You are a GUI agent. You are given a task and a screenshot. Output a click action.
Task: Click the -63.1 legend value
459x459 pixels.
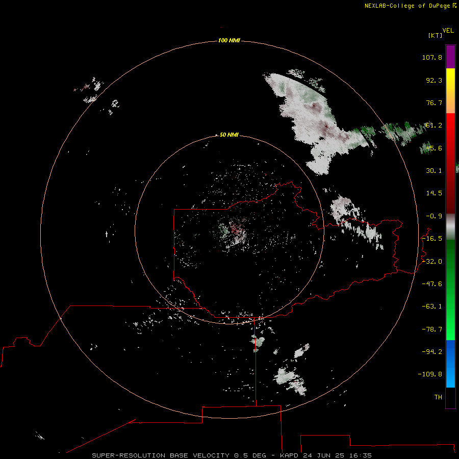pyautogui.click(x=432, y=307)
